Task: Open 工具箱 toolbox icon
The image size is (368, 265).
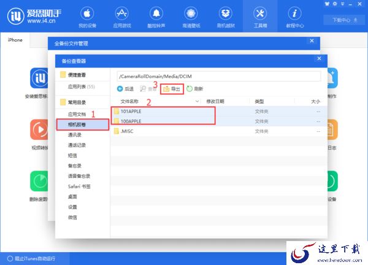Action: coord(260,17)
